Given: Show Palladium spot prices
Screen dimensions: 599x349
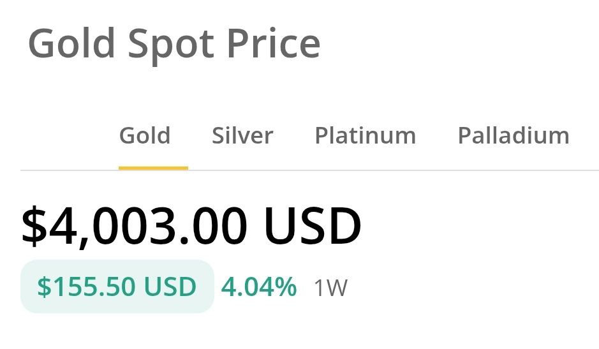Looking at the screenshot, I should pyautogui.click(x=514, y=135).
